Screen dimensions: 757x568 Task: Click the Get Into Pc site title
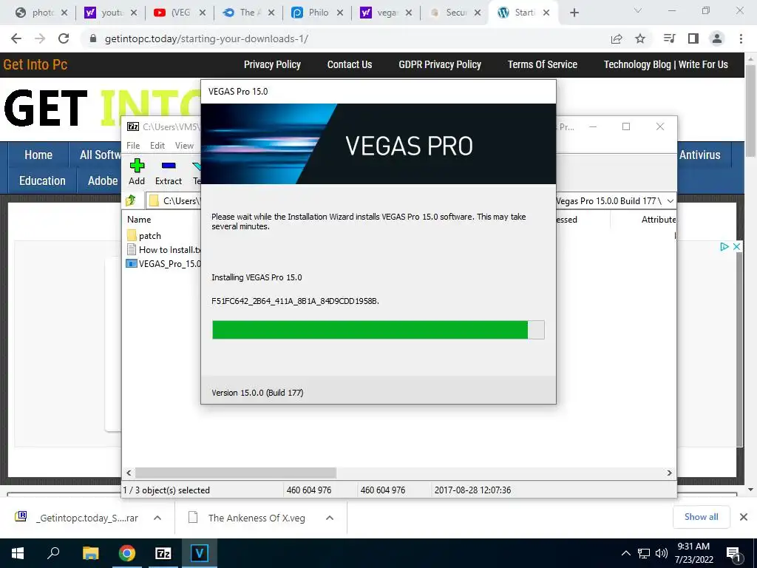[35, 65]
